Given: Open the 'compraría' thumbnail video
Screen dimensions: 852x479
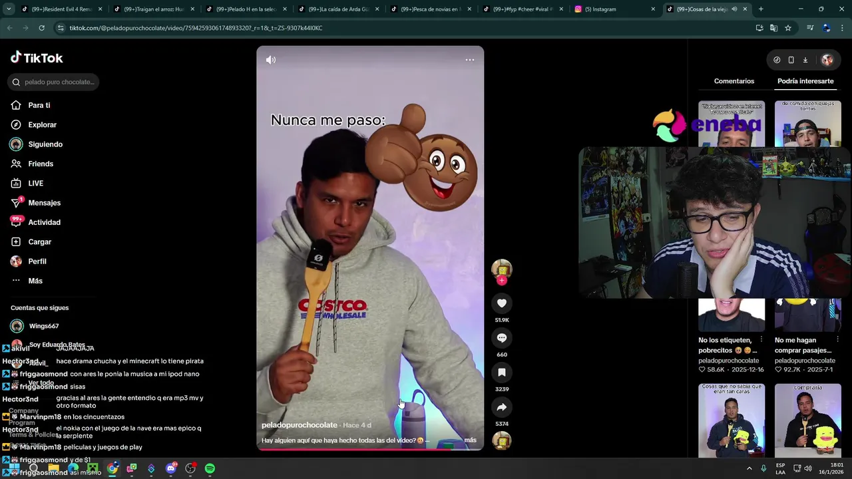Looking at the screenshot, I should (808, 420).
